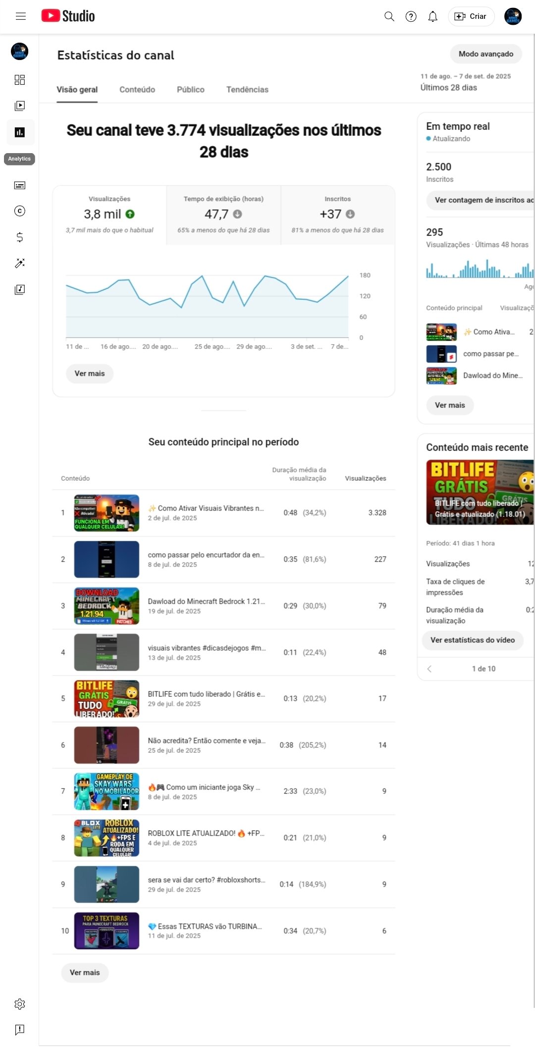Select the Analytics sidebar icon
Viewport: 535px width, 1047px height.
(20, 132)
